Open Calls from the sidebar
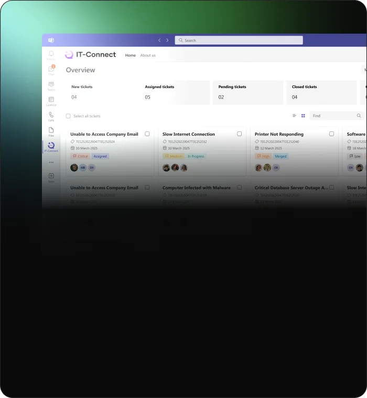The image size is (367, 398). [x=51, y=115]
